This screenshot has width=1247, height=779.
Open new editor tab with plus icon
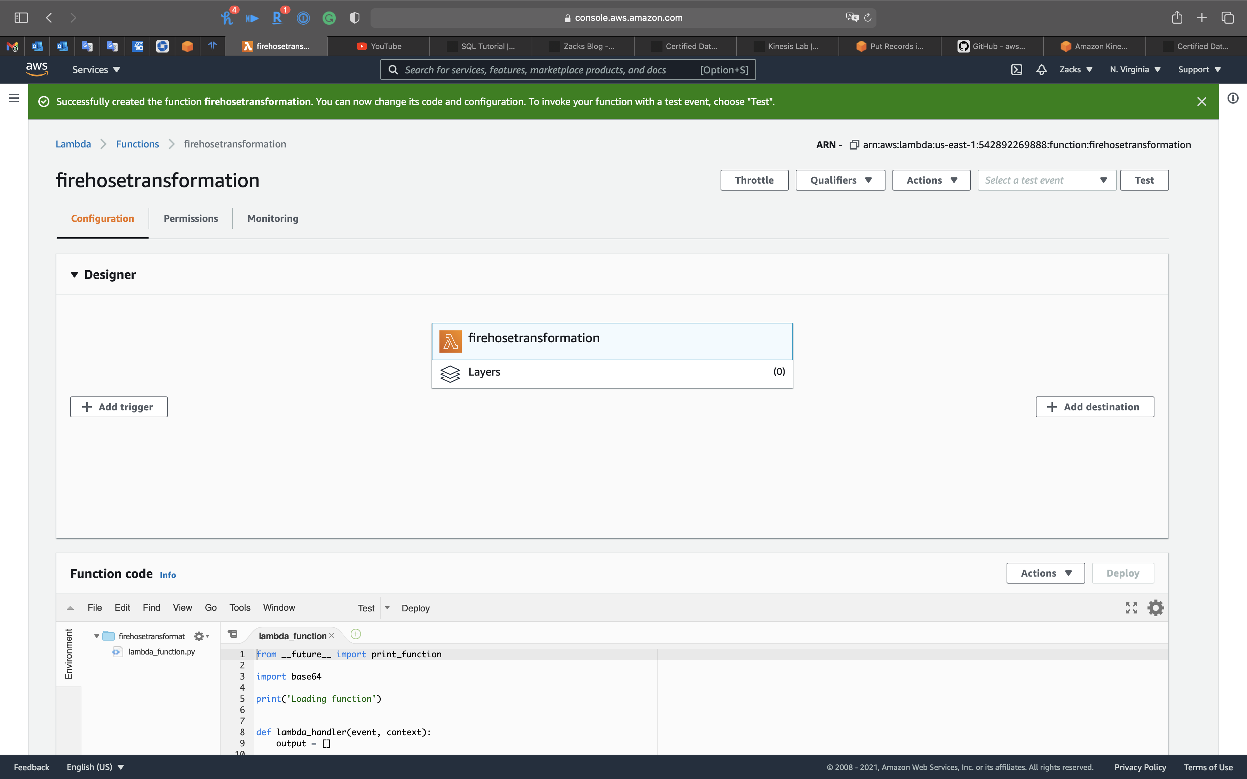click(x=356, y=634)
